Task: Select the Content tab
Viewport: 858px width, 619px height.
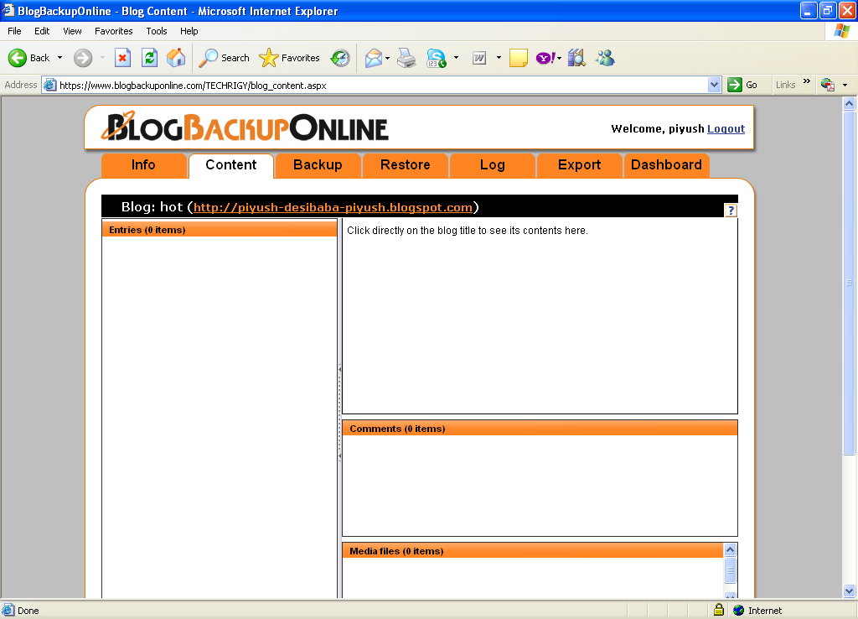Action: point(231,165)
